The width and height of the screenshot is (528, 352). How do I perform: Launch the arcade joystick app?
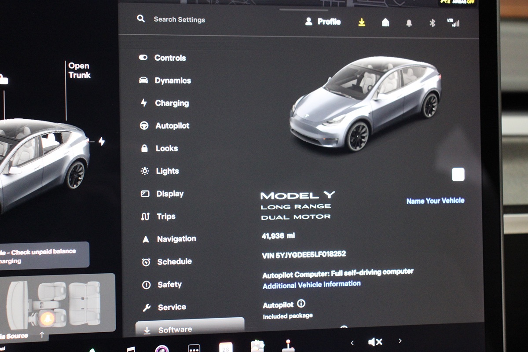[288, 346]
